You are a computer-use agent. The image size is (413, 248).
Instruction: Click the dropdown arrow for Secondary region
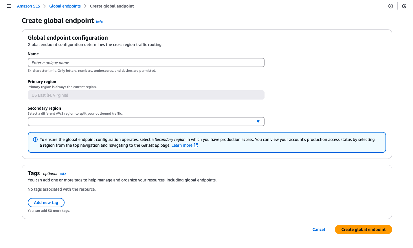click(x=258, y=121)
